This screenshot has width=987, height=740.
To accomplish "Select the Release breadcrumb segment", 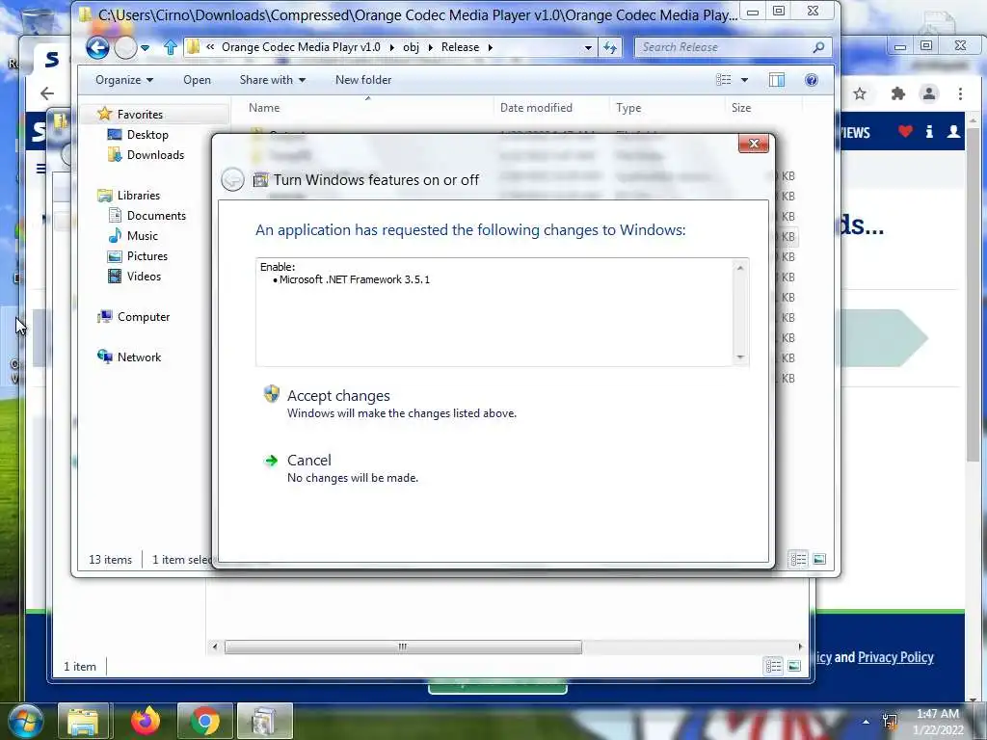I will 460,47.
